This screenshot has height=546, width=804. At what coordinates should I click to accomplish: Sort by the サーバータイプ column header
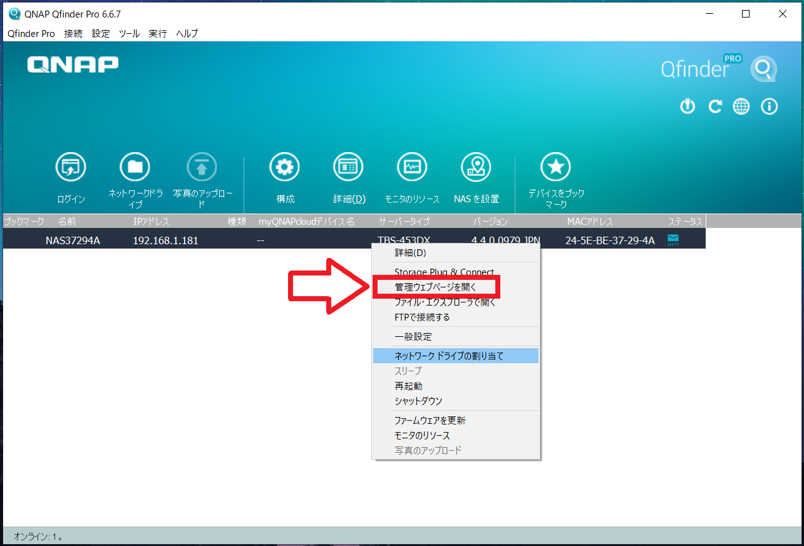click(404, 222)
